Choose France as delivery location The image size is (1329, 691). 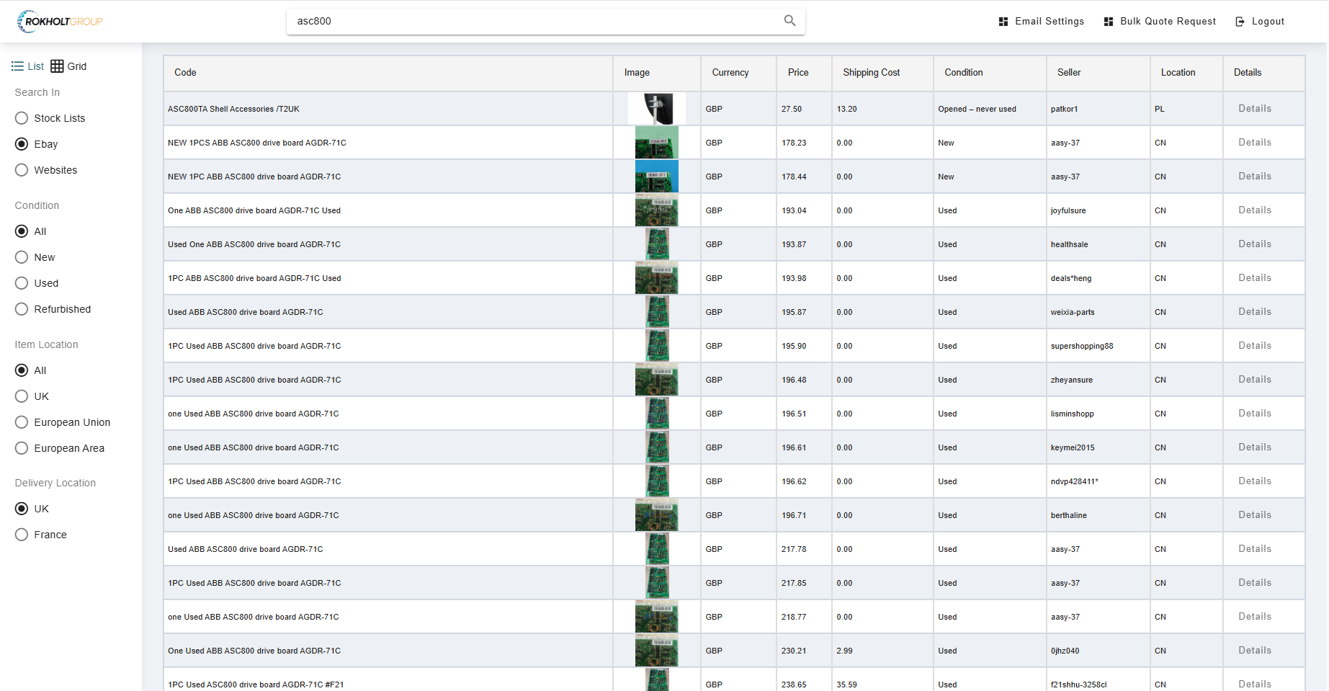(x=22, y=535)
